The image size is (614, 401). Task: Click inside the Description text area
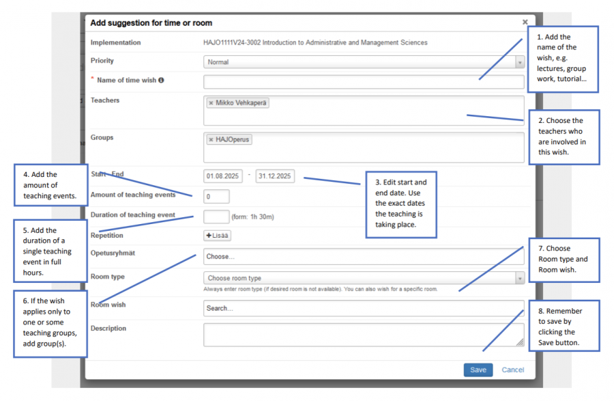click(x=363, y=334)
